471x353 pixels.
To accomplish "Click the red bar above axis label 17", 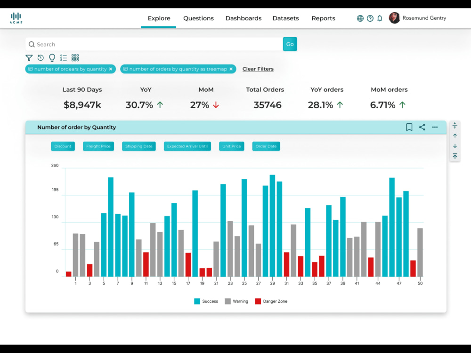I will (x=188, y=265).
